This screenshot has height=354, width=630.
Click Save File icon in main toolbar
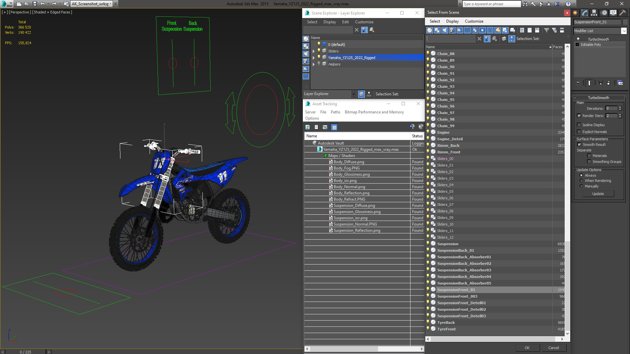point(35,4)
